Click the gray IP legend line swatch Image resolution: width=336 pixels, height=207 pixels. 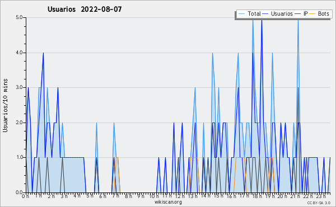tap(298, 14)
